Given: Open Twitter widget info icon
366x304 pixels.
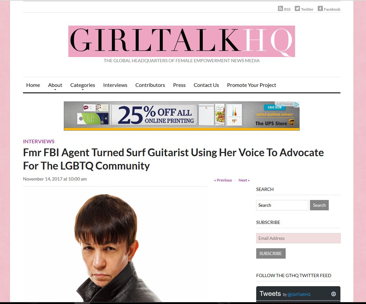Looking at the screenshot, I should pos(334,294).
